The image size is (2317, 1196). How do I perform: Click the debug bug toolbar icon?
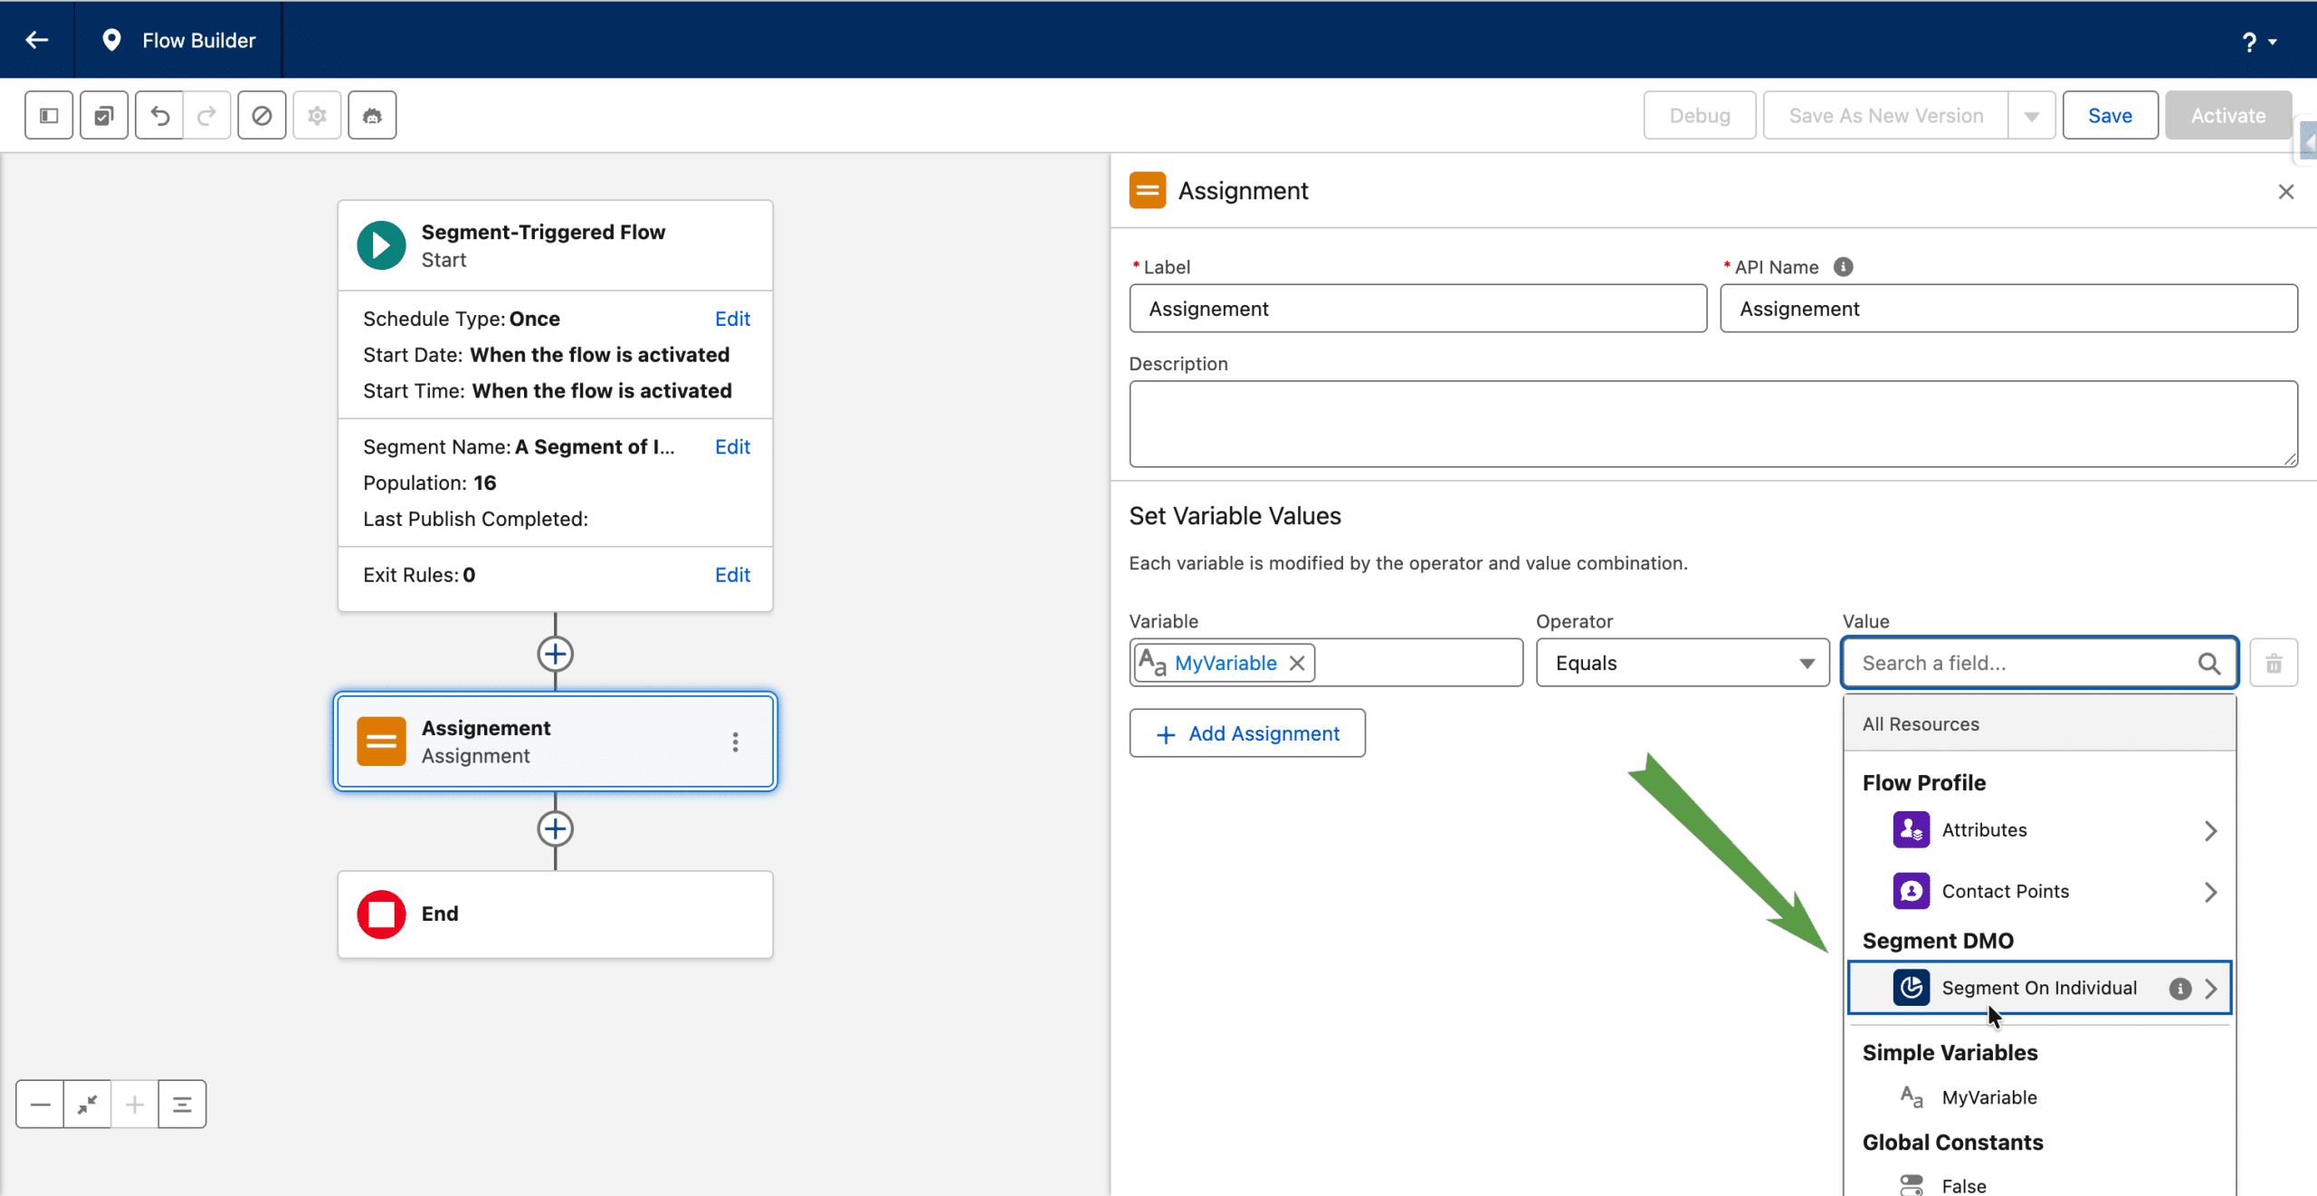(x=372, y=116)
